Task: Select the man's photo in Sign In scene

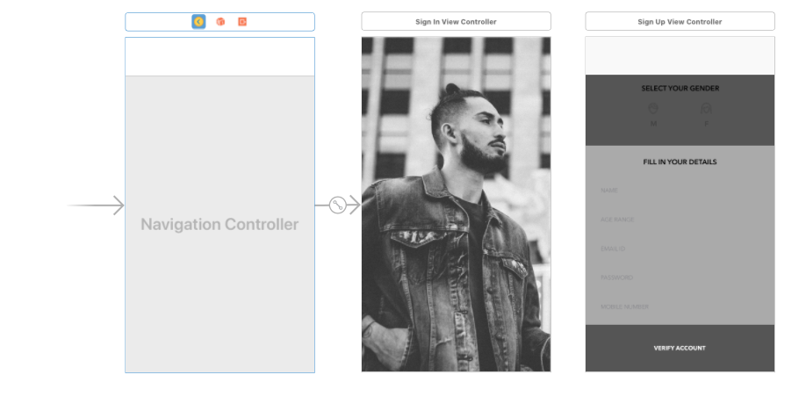Action: [x=456, y=205]
